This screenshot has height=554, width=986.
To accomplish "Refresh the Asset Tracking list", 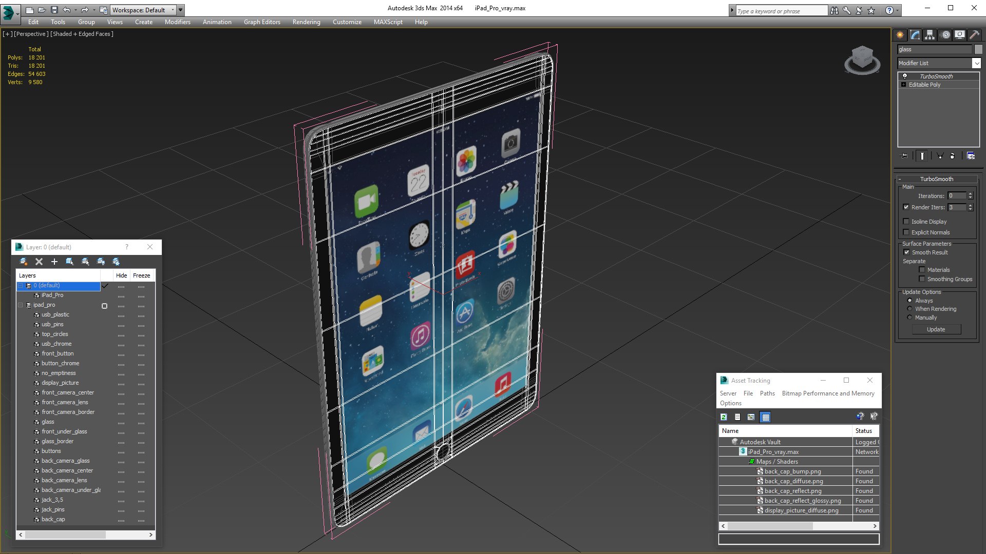I will [724, 417].
